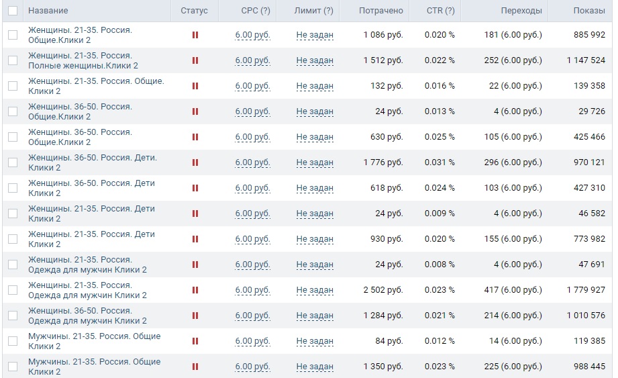Click pause icon in the 1 350 руб. row
Image resolution: width=618 pixels, height=378 pixels.
tap(195, 367)
